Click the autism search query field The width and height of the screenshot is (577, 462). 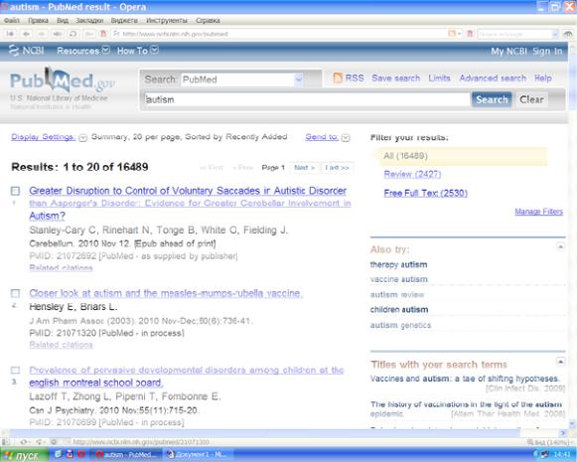click(307, 99)
